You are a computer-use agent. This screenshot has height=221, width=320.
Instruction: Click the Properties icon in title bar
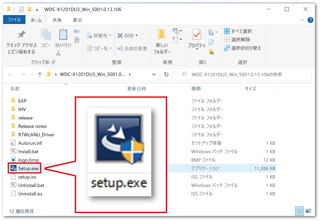(x=21, y=9)
